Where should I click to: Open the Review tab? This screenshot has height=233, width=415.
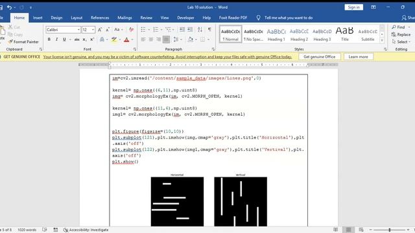(x=146, y=17)
